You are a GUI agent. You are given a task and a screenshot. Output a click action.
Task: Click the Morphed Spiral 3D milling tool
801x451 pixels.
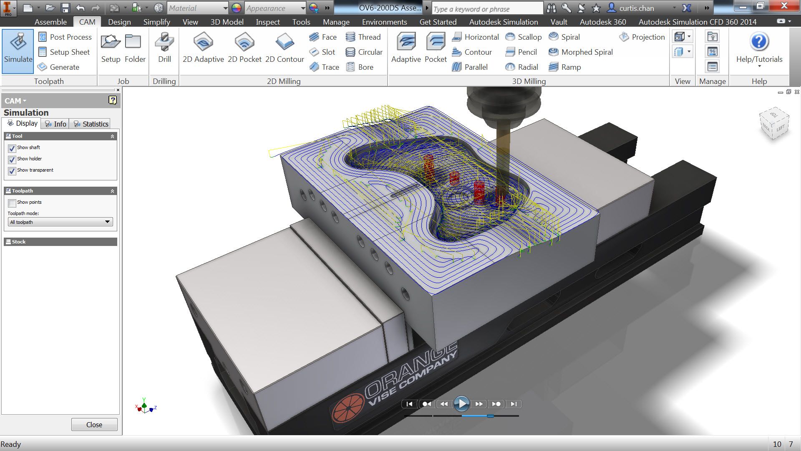coord(580,52)
